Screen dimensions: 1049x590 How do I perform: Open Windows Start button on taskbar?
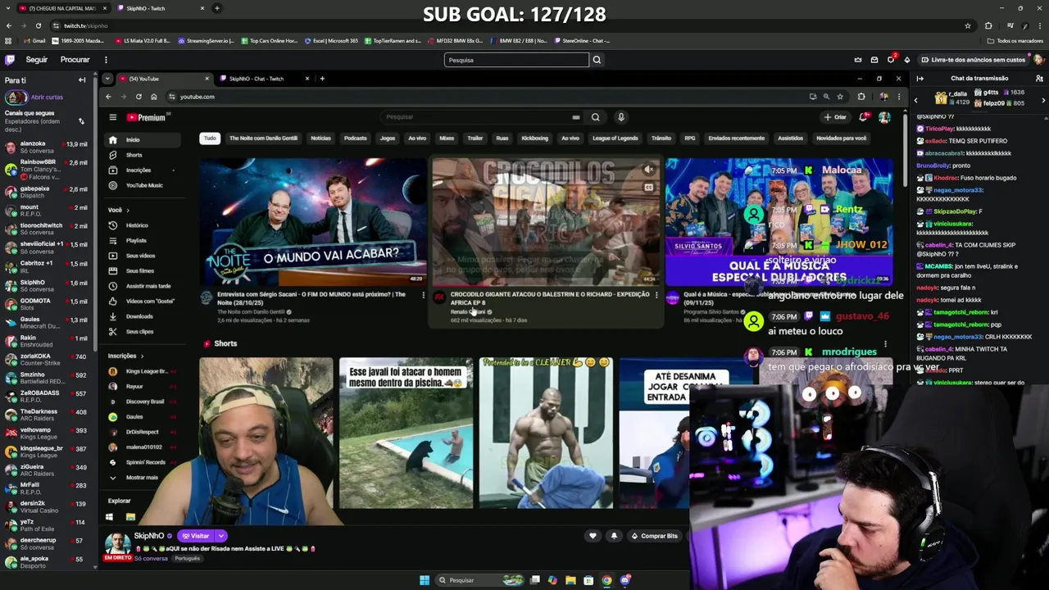click(x=425, y=580)
